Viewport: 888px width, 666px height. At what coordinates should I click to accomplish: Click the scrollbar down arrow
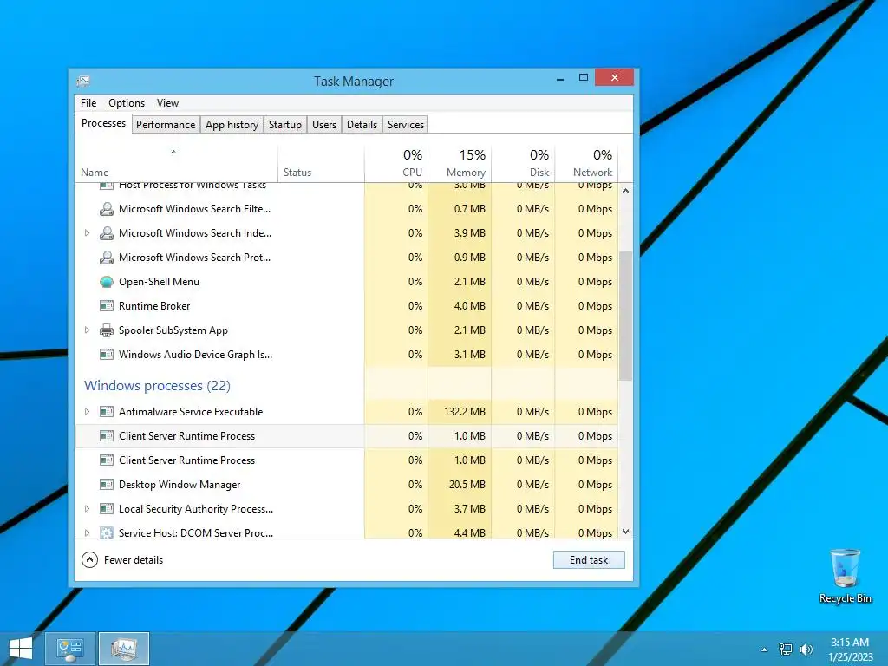(625, 532)
